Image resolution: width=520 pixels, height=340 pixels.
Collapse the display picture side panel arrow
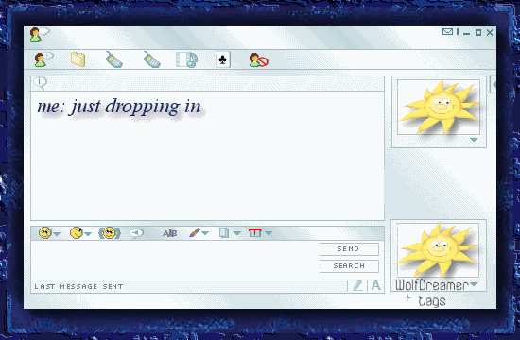(x=494, y=85)
